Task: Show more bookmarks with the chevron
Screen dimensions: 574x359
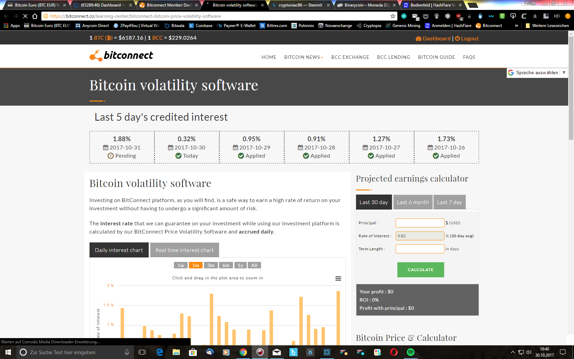Action: [516, 26]
